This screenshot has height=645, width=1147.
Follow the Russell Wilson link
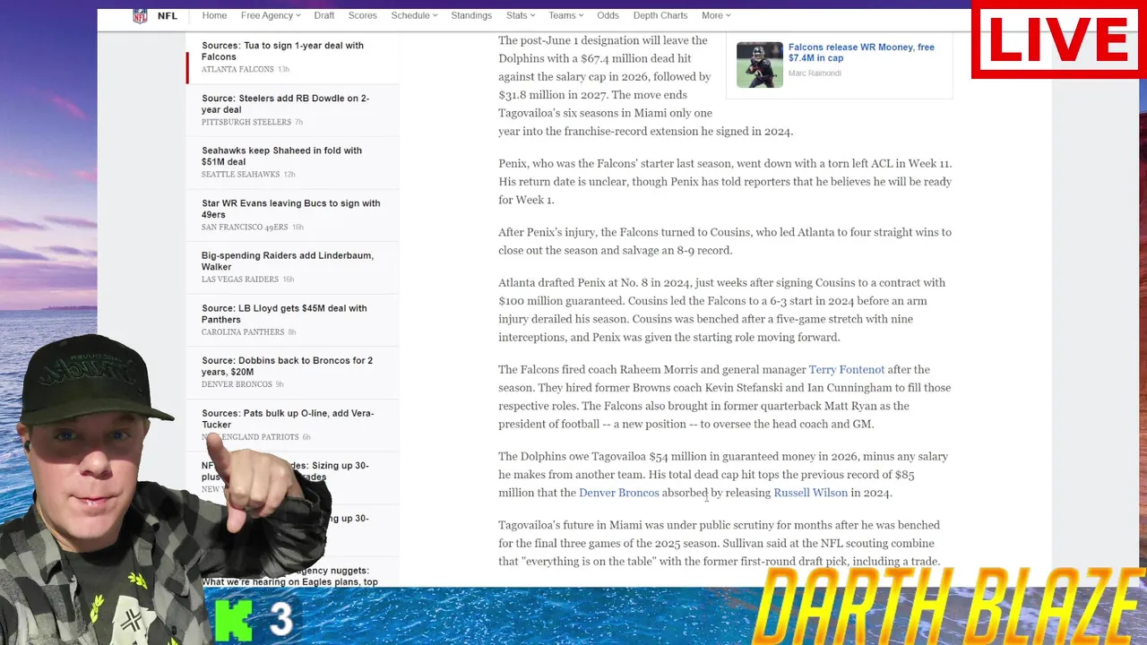(810, 493)
